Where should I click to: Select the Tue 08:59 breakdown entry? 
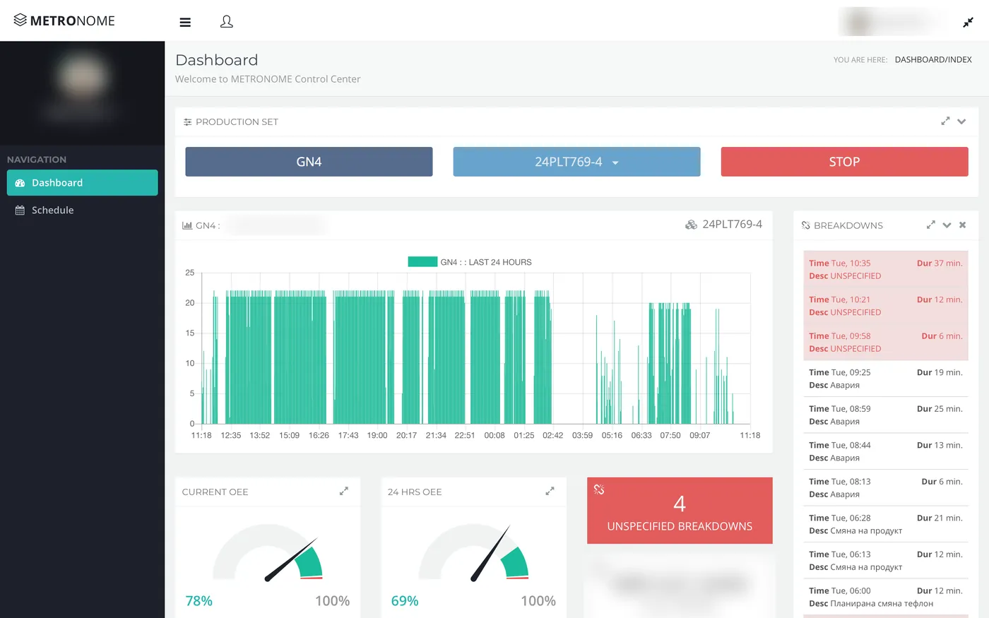click(x=886, y=415)
